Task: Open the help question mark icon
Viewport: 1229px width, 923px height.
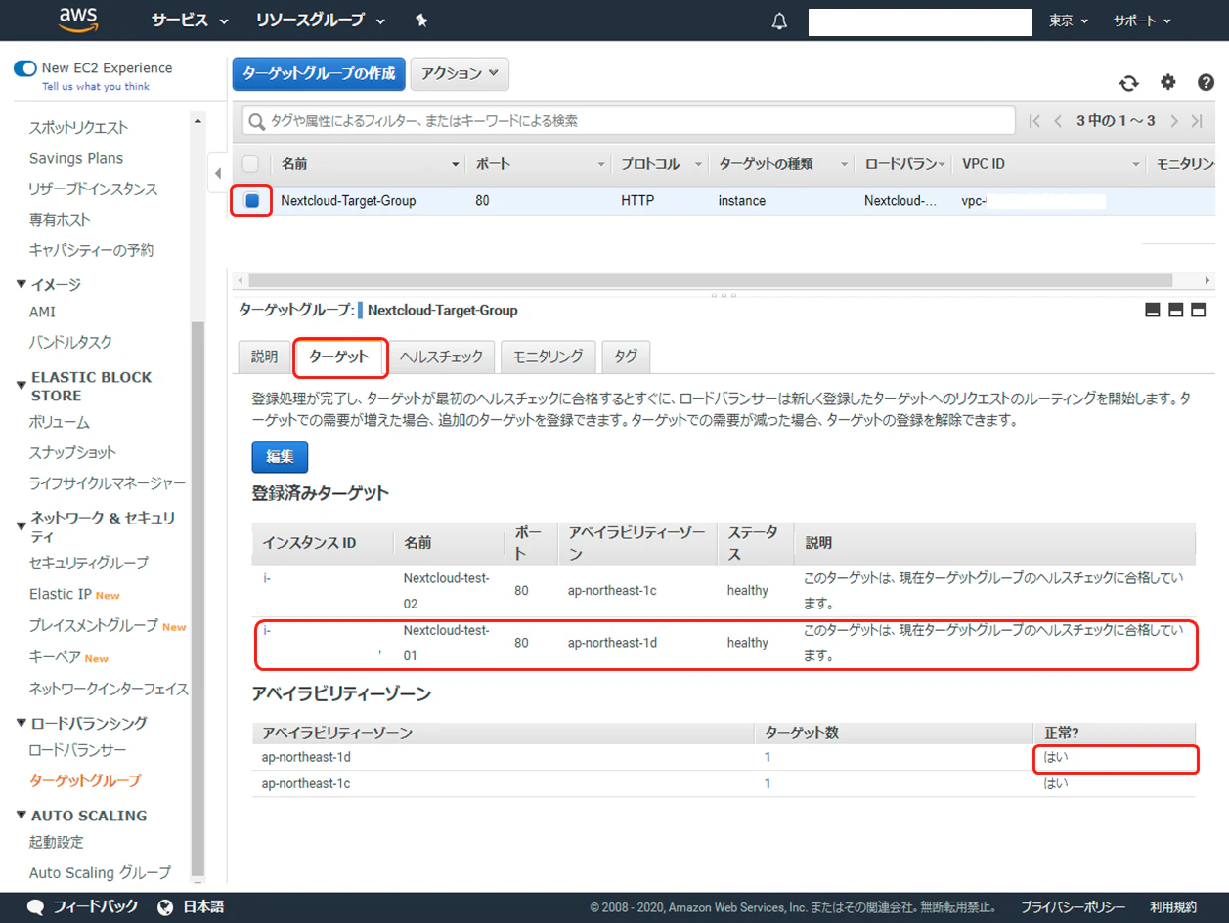Action: click(x=1206, y=83)
